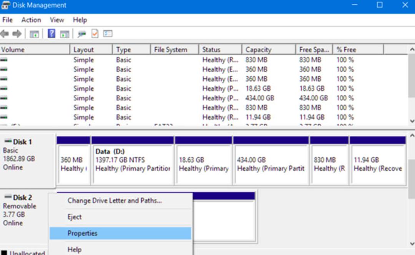Open the File menu
This screenshot has width=415, height=255.
[x=7, y=20]
